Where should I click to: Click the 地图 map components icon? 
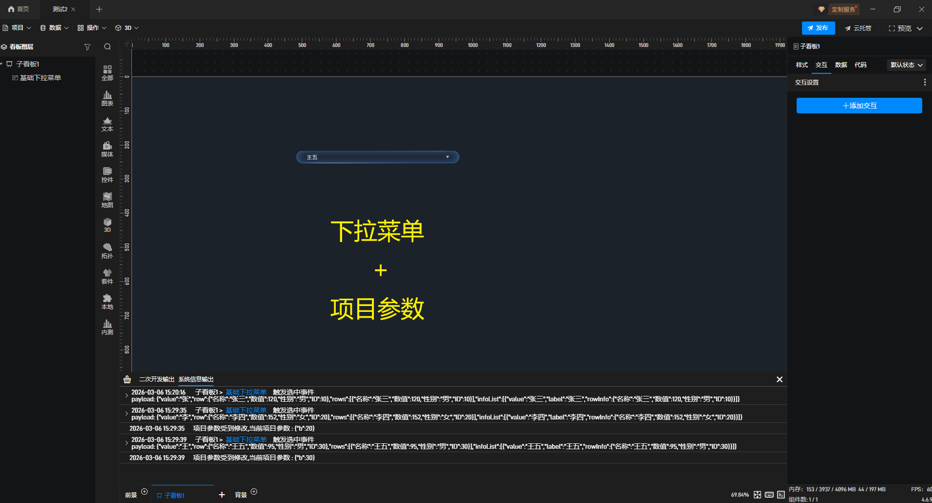click(107, 200)
